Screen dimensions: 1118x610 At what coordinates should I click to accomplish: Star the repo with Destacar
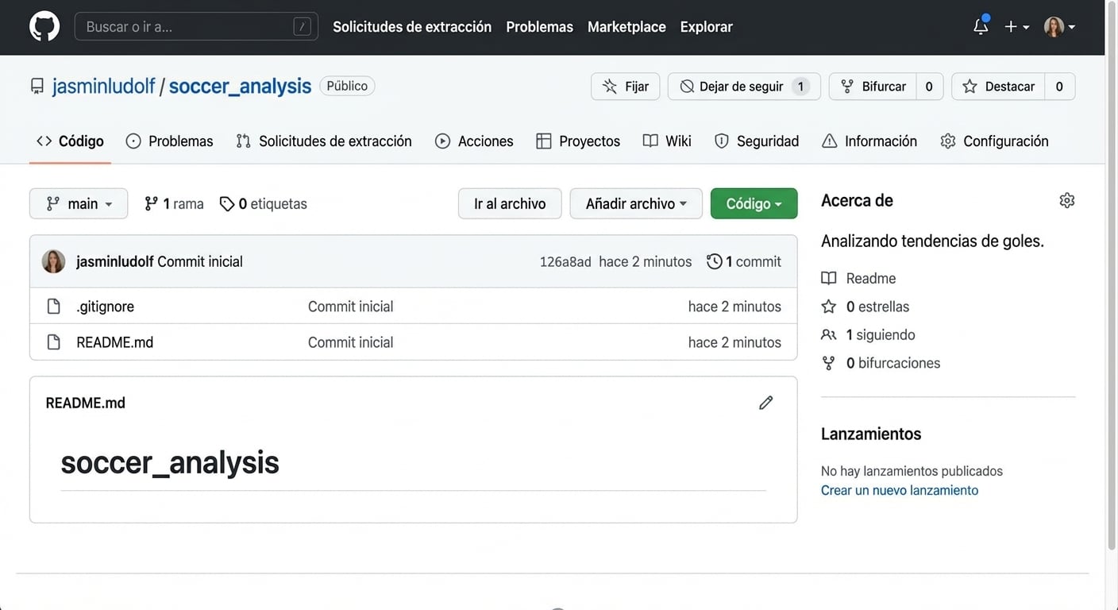pos(998,87)
